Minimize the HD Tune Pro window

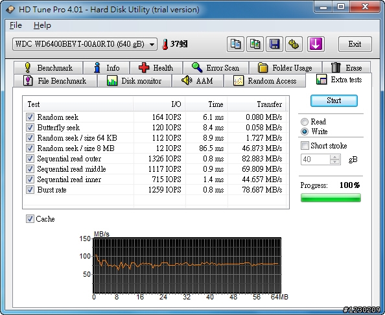click(x=323, y=7)
